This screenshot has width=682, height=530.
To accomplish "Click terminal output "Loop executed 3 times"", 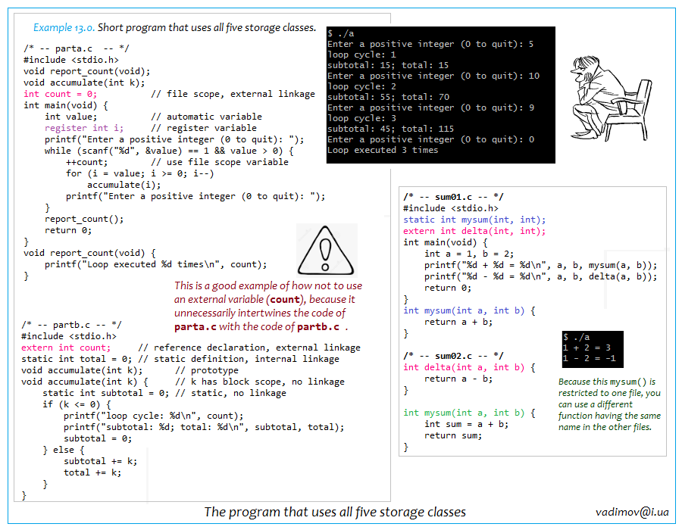I will [x=383, y=150].
